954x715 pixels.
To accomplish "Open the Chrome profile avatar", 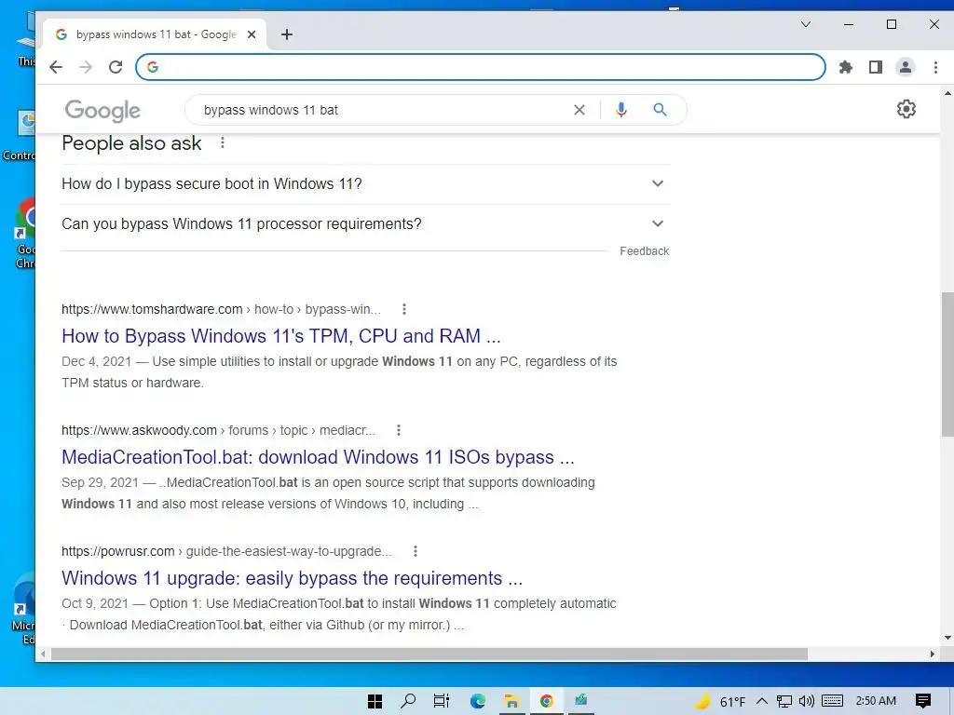I will pos(906,67).
